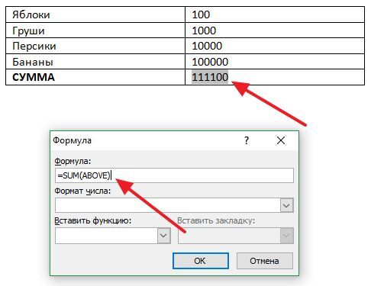Click the help question mark icon
Viewport: 371px width, 286px height.
tap(247, 140)
